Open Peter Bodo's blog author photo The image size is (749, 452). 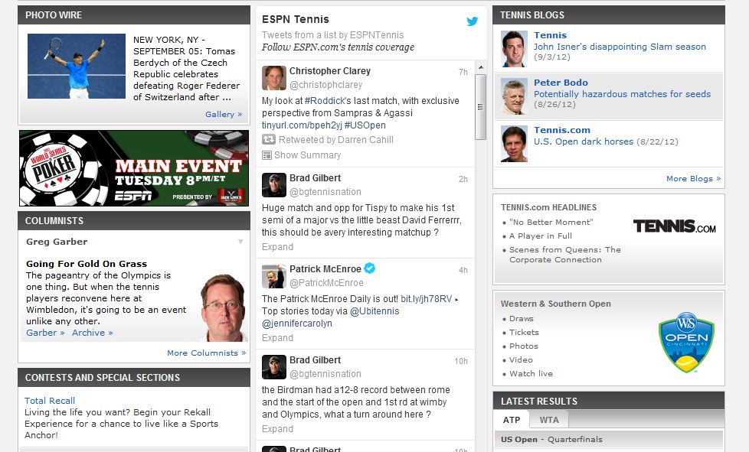(x=514, y=96)
